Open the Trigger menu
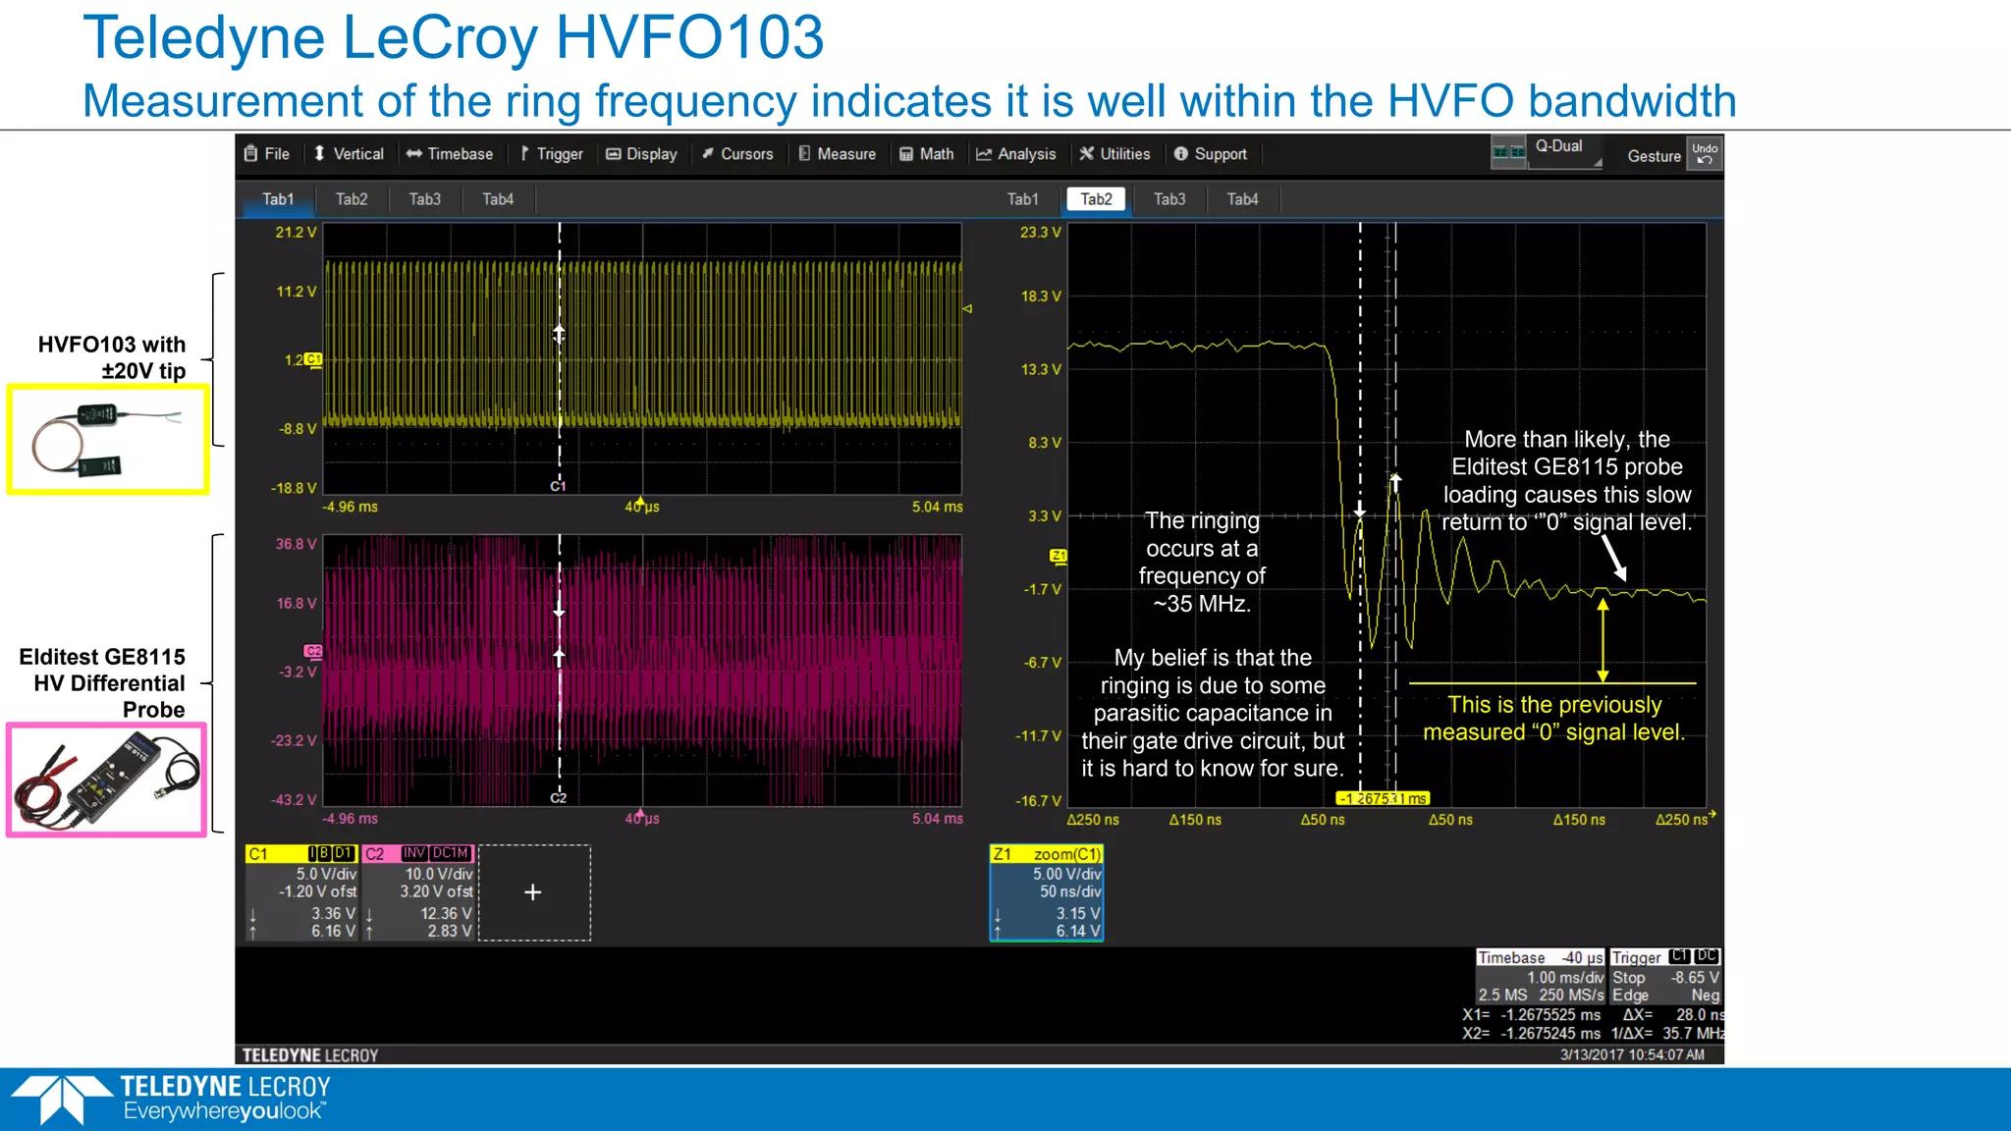 tap(551, 154)
